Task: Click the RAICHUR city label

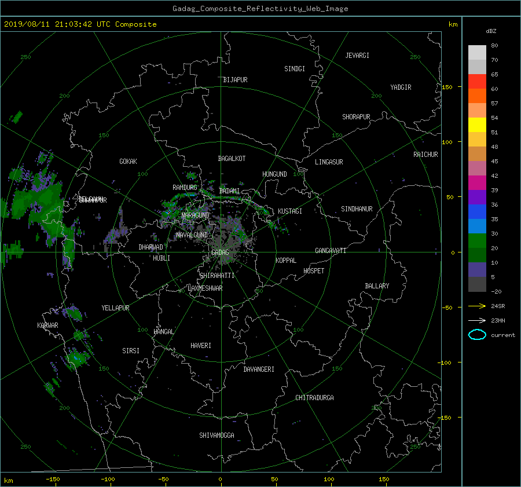Action: [x=425, y=155]
